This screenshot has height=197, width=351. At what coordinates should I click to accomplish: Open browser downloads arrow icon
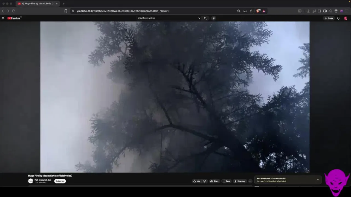pyautogui.click(x=309, y=11)
